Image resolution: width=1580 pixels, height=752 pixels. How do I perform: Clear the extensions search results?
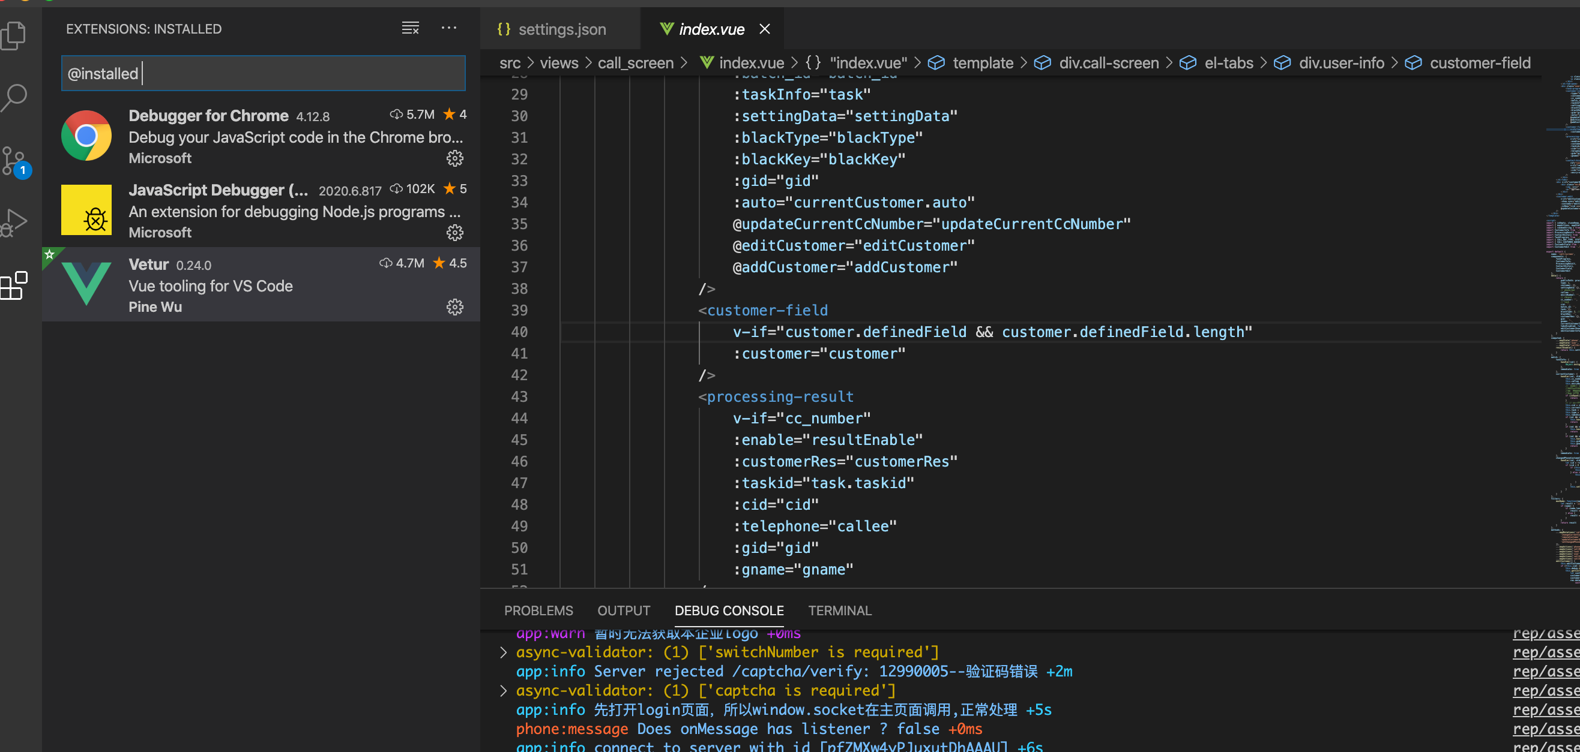(x=410, y=28)
